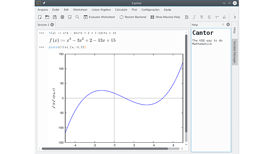Click the Print icon in toolbar
The height and width of the screenshot is (154, 274).
pyautogui.click(x=62, y=17)
